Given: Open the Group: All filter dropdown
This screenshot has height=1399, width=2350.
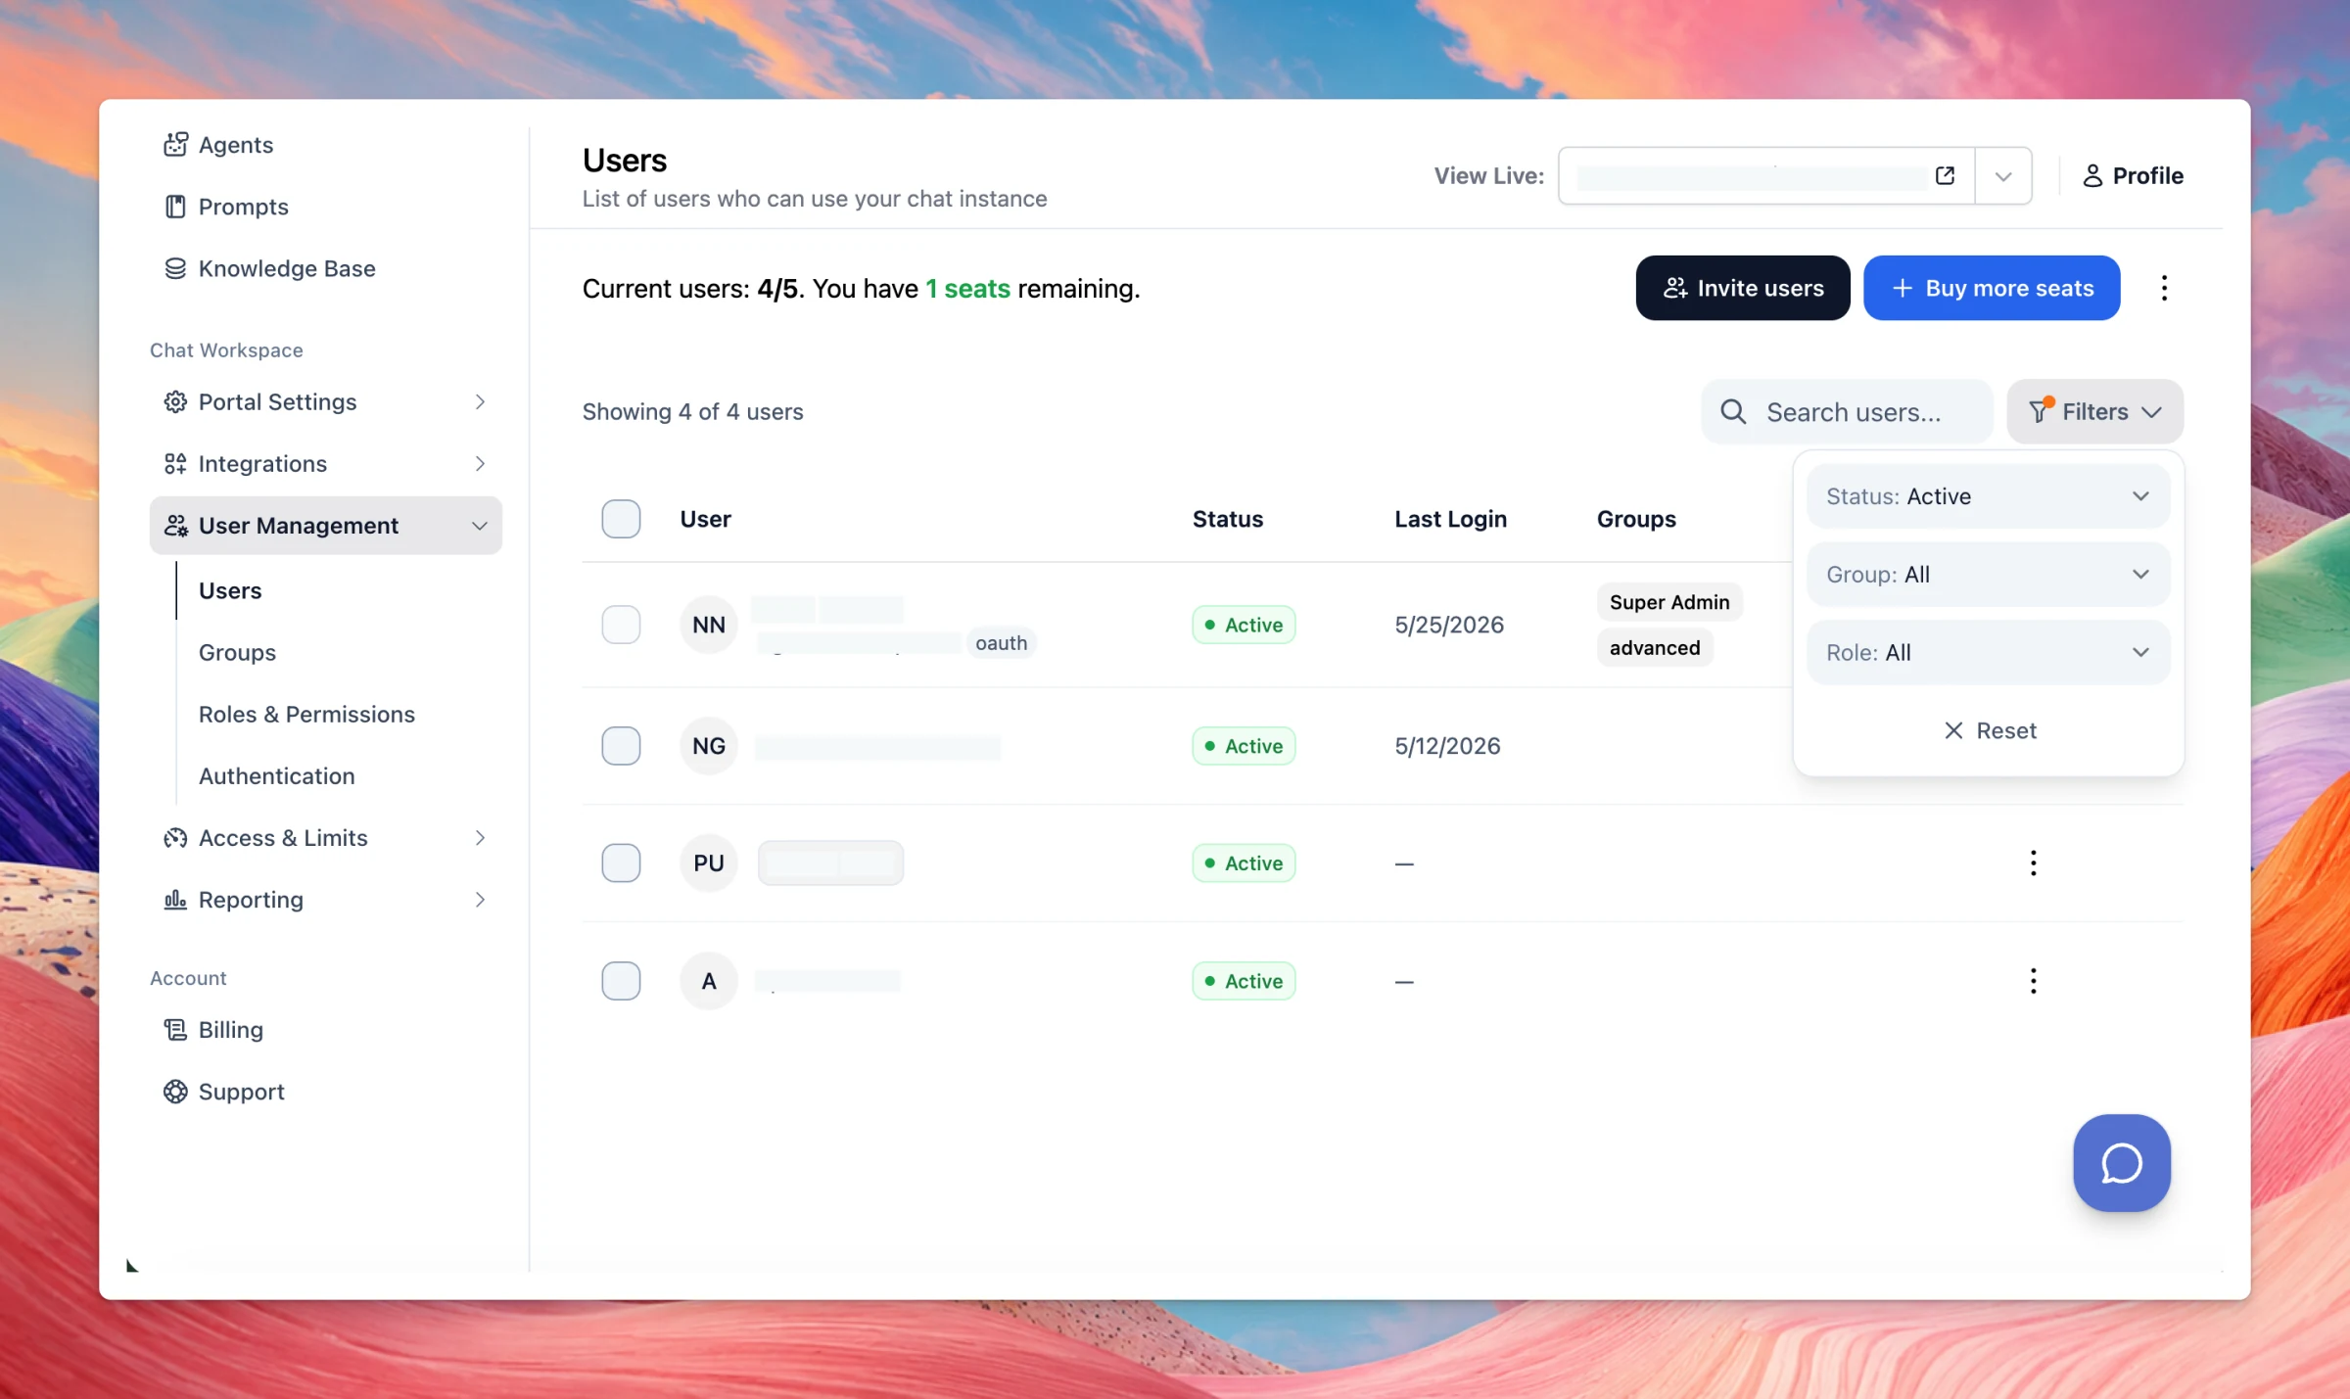Looking at the screenshot, I should pos(1988,575).
